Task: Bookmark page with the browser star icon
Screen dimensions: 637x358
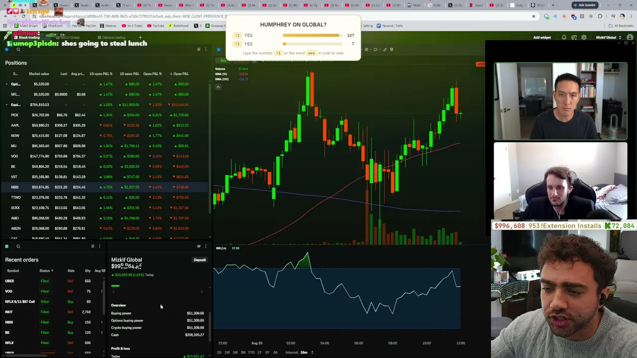Action: click(533, 16)
